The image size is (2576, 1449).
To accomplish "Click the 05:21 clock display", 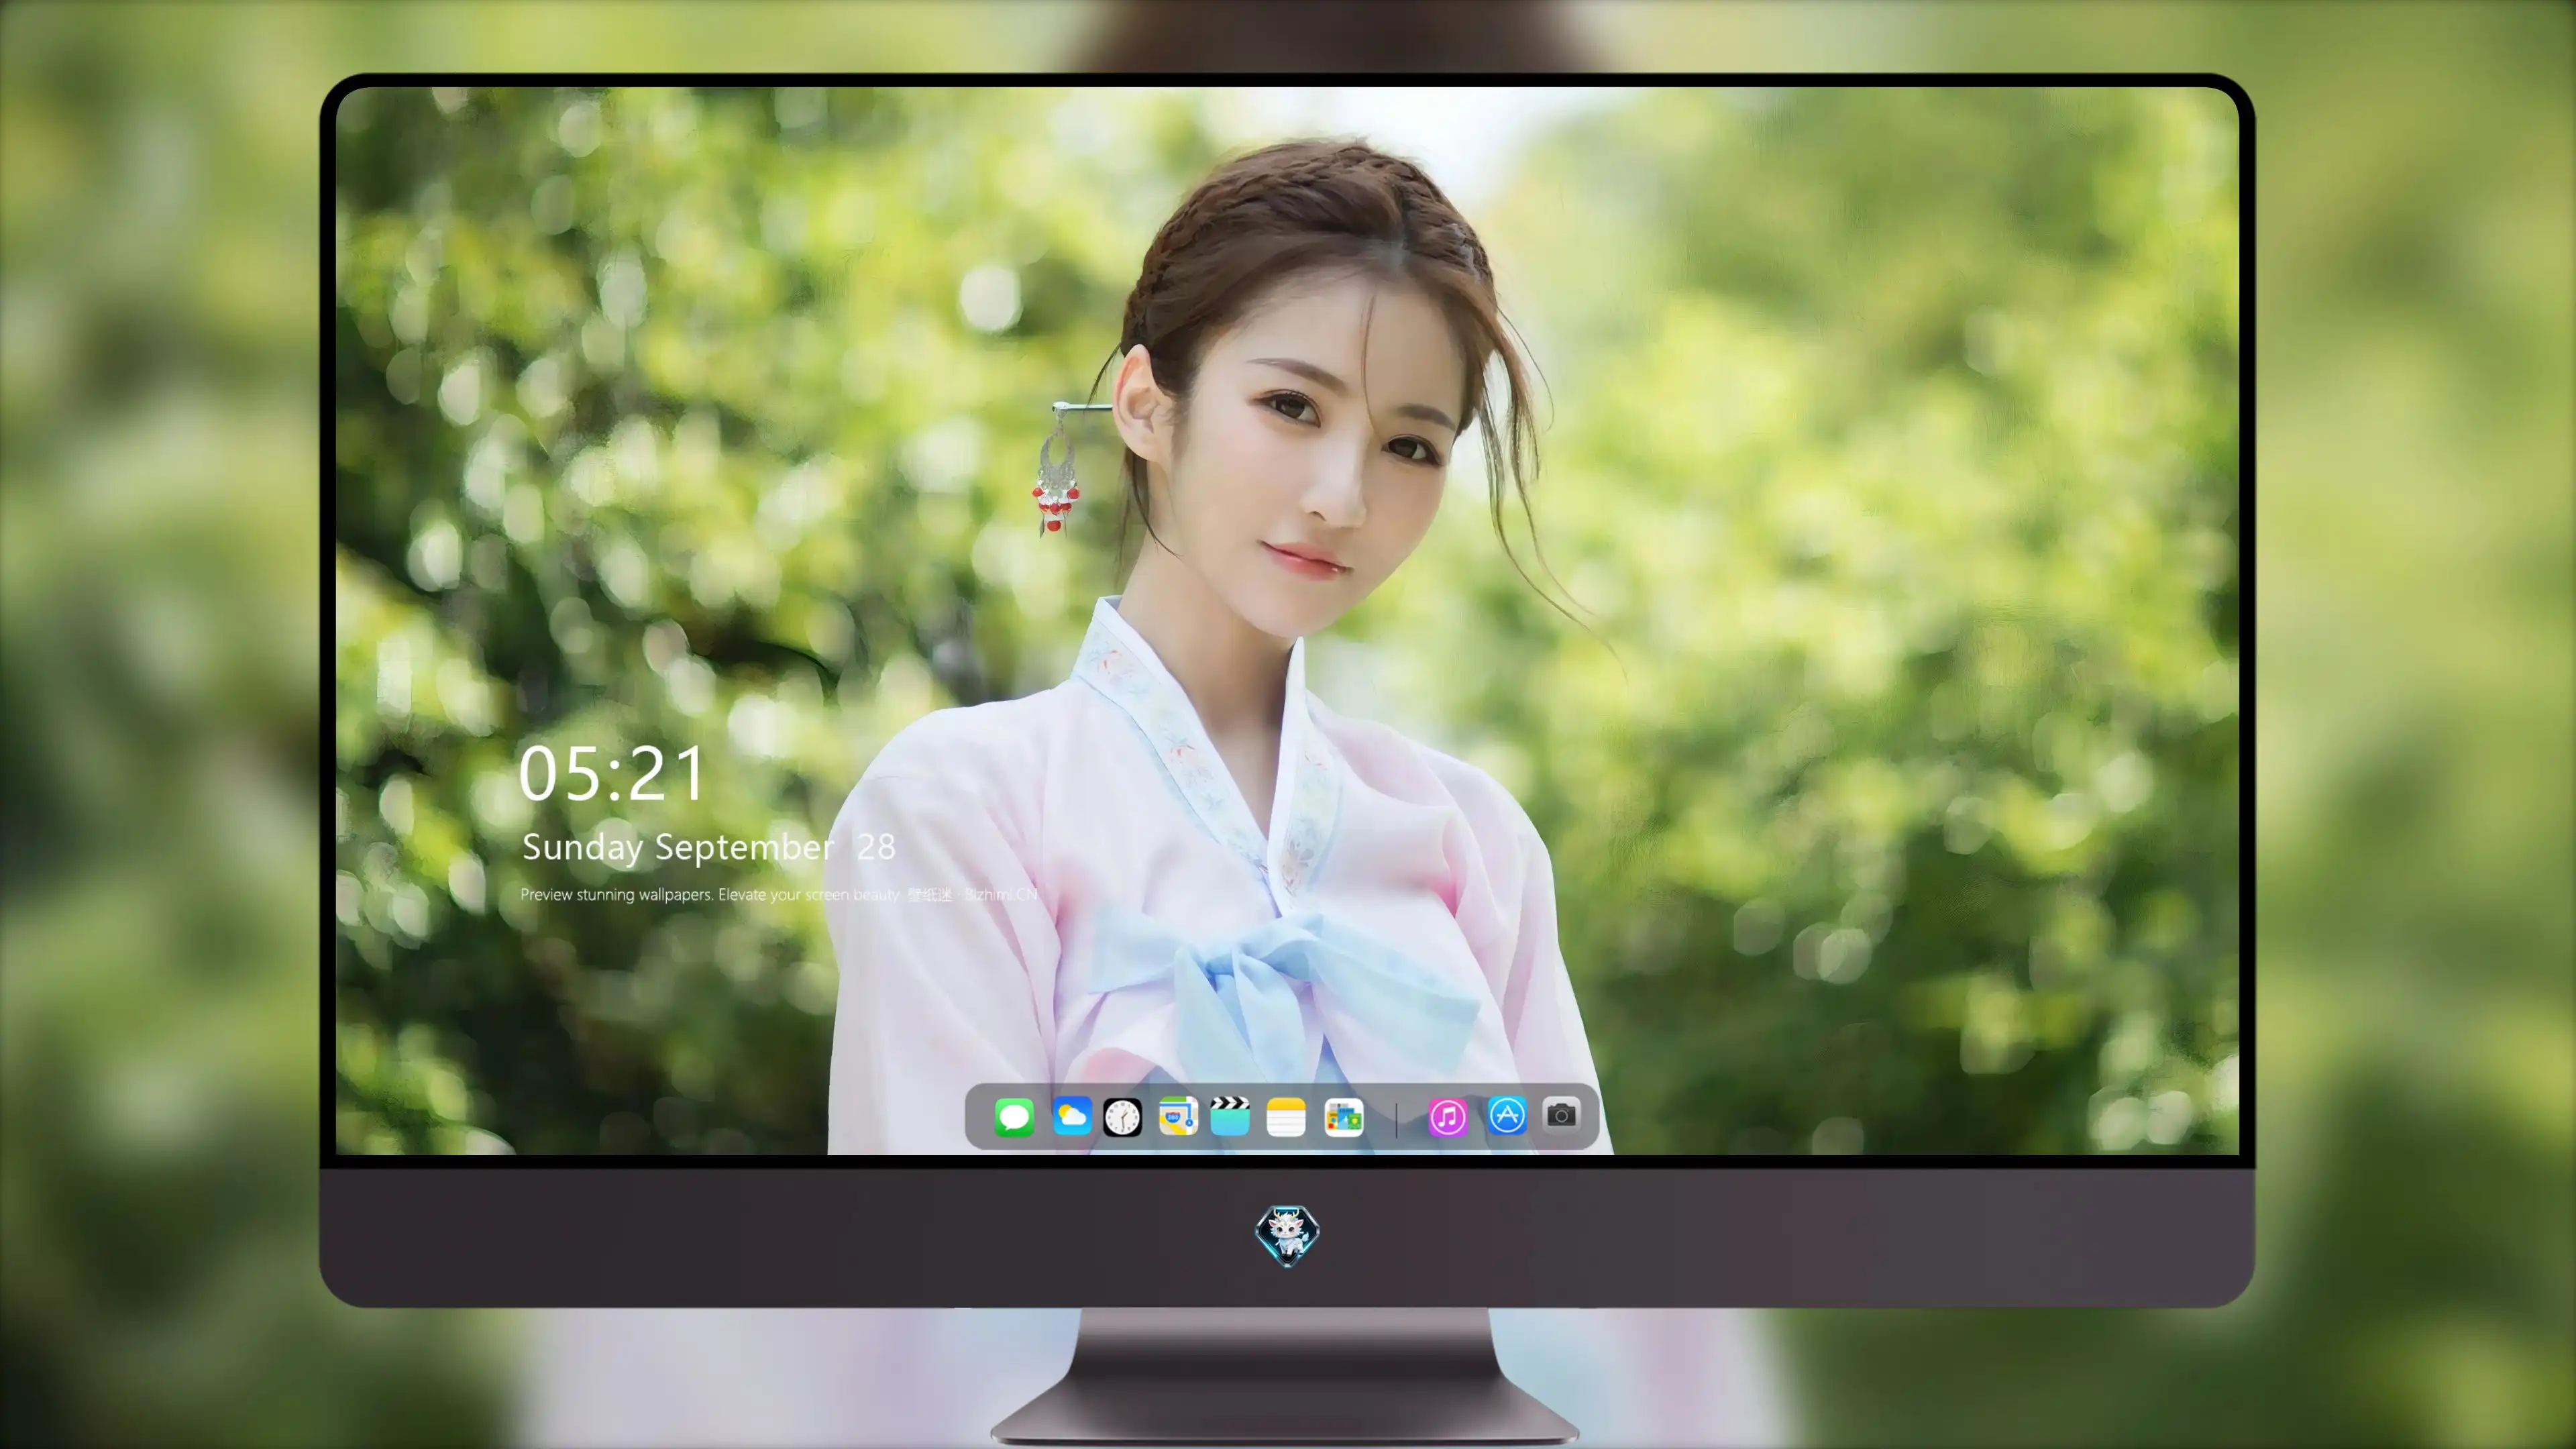I will [611, 773].
